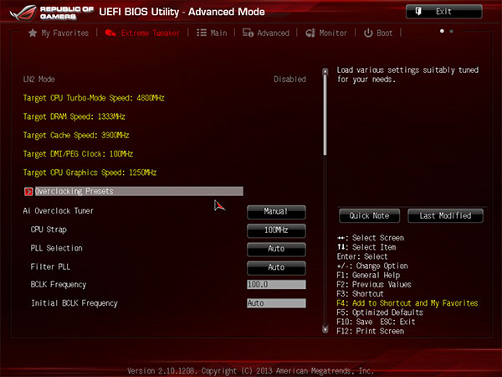
Task: Click the scrollbar up arrow
Action: 325,71
